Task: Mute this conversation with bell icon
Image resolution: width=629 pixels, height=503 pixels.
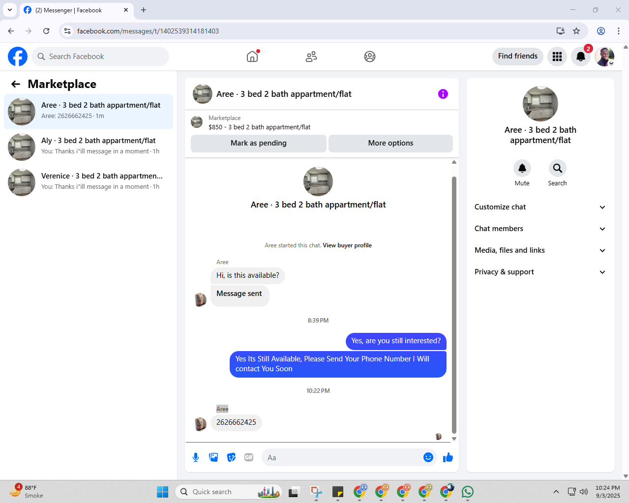Action: point(522,168)
